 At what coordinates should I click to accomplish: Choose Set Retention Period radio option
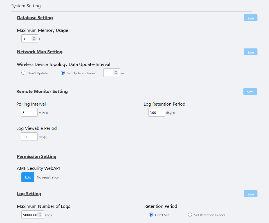coord(190,215)
